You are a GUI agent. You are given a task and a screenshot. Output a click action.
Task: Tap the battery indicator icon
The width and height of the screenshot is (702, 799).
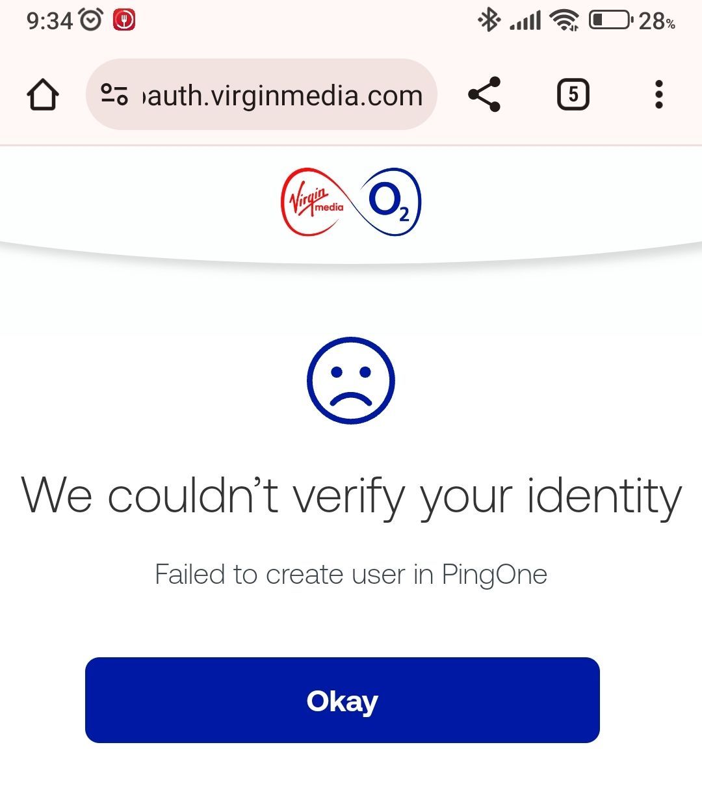tap(610, 20)
